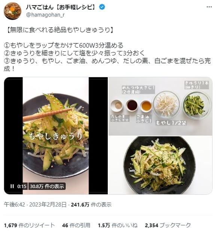Viewport: 217px width, 232px height.
Task: Open the @hamagohan_r handle link
Action: coord(45,15)
